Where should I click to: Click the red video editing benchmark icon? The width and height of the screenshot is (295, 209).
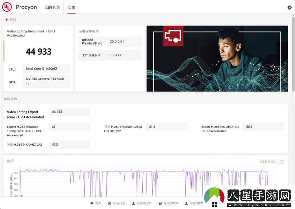(x=173, y=36)
